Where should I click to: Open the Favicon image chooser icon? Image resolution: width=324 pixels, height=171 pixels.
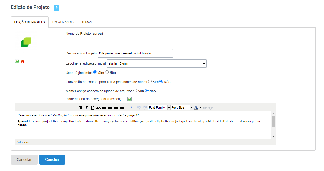coord(129,99)
